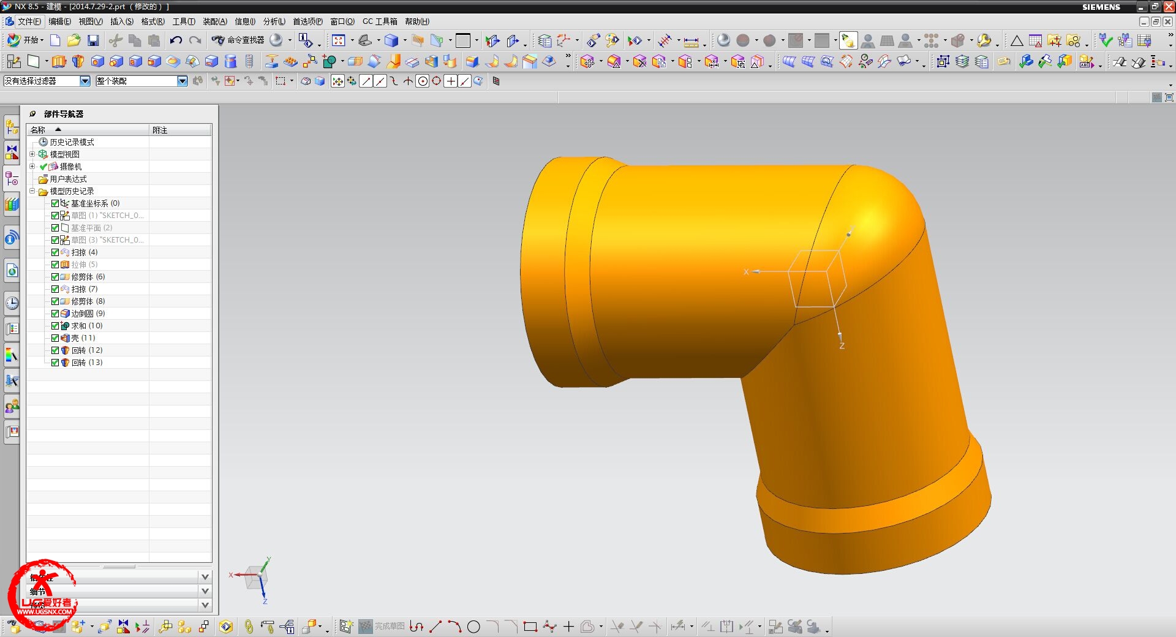Open the 帮助(H) menu

click(x=417, y=21)
